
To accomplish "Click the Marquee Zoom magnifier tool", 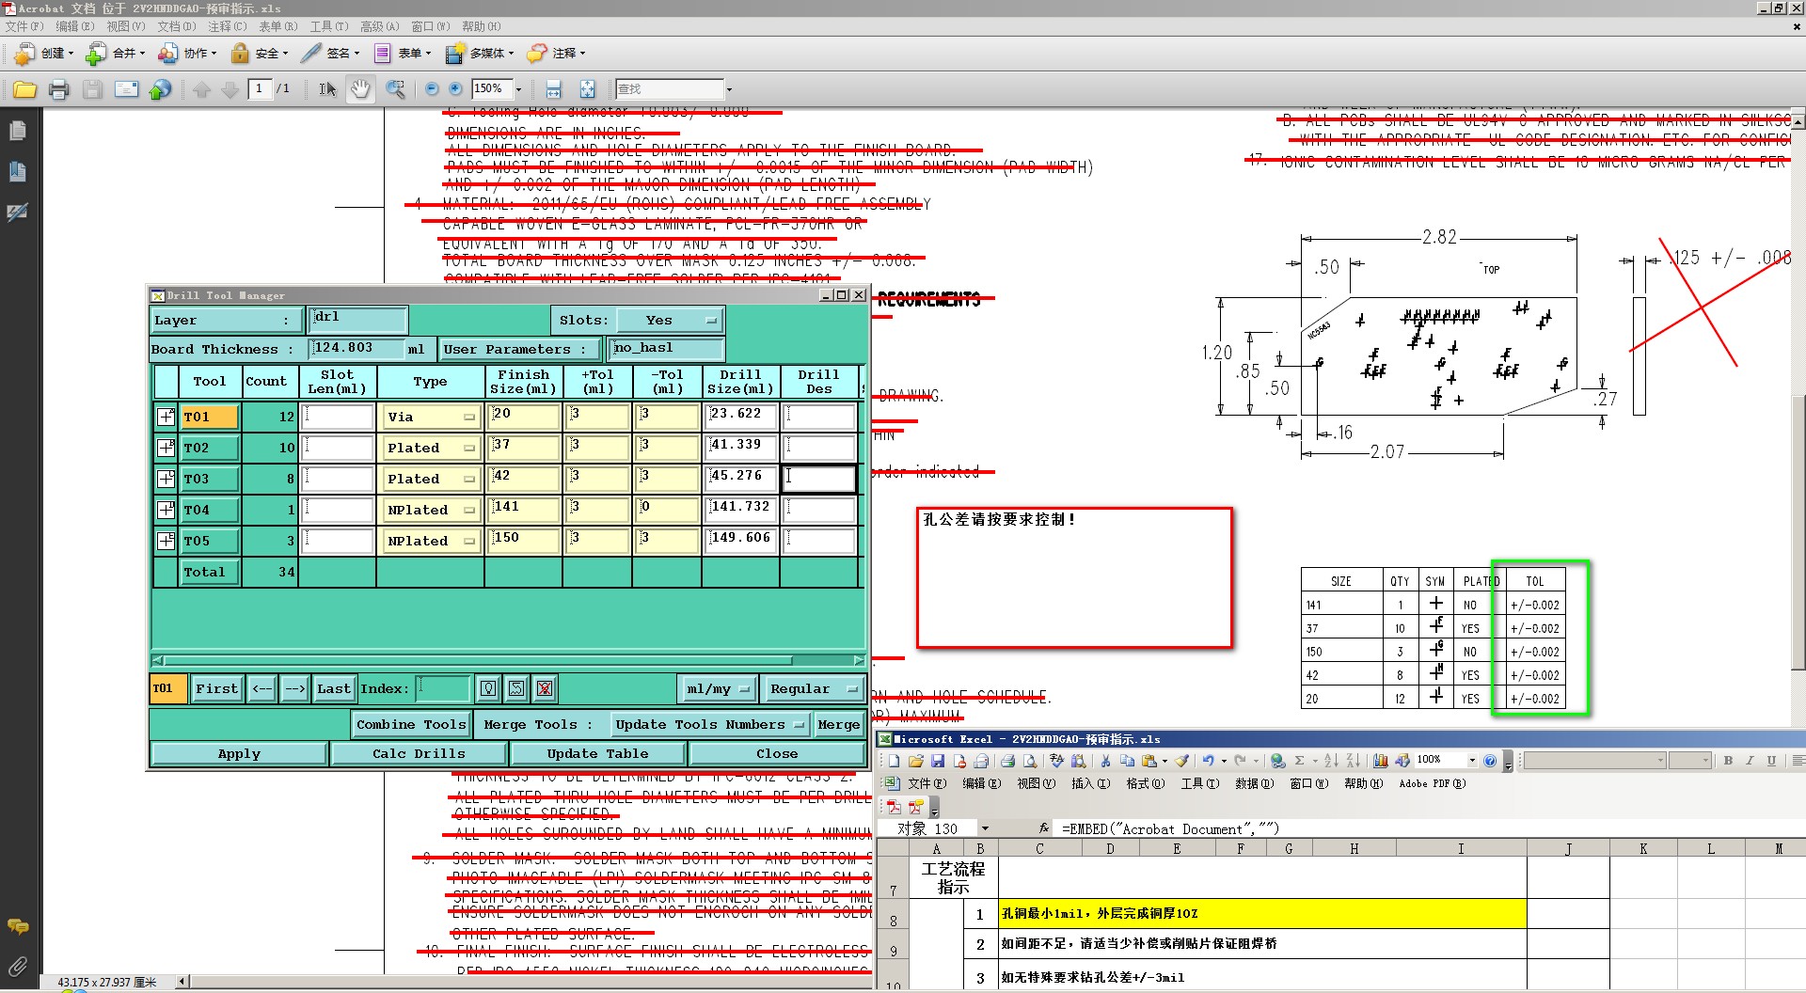I will [395, 89].
